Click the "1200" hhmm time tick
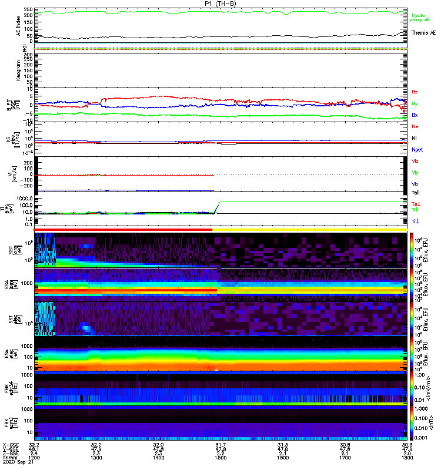Screen dimensions: 441x470 point(34,458)
